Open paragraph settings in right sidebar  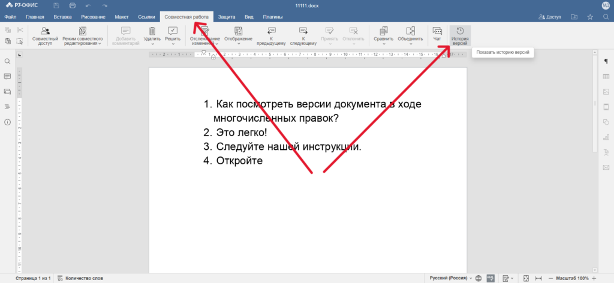[x=606, y=61]
